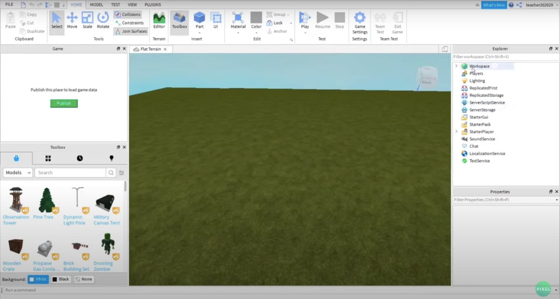Open the Models category dropdown
This screenshot has width=560, height=299.
coord(18,173)
